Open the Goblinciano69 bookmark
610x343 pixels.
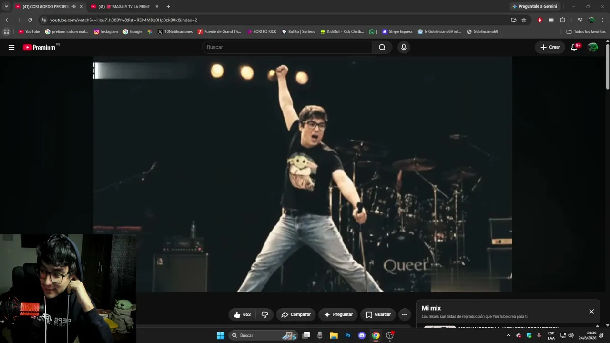tap(482, 32)
